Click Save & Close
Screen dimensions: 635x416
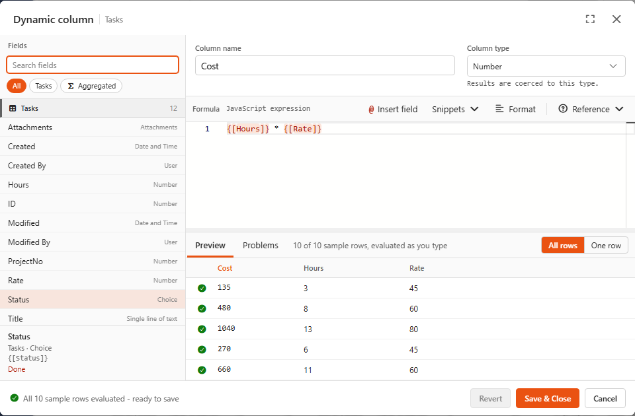point(548,399)
